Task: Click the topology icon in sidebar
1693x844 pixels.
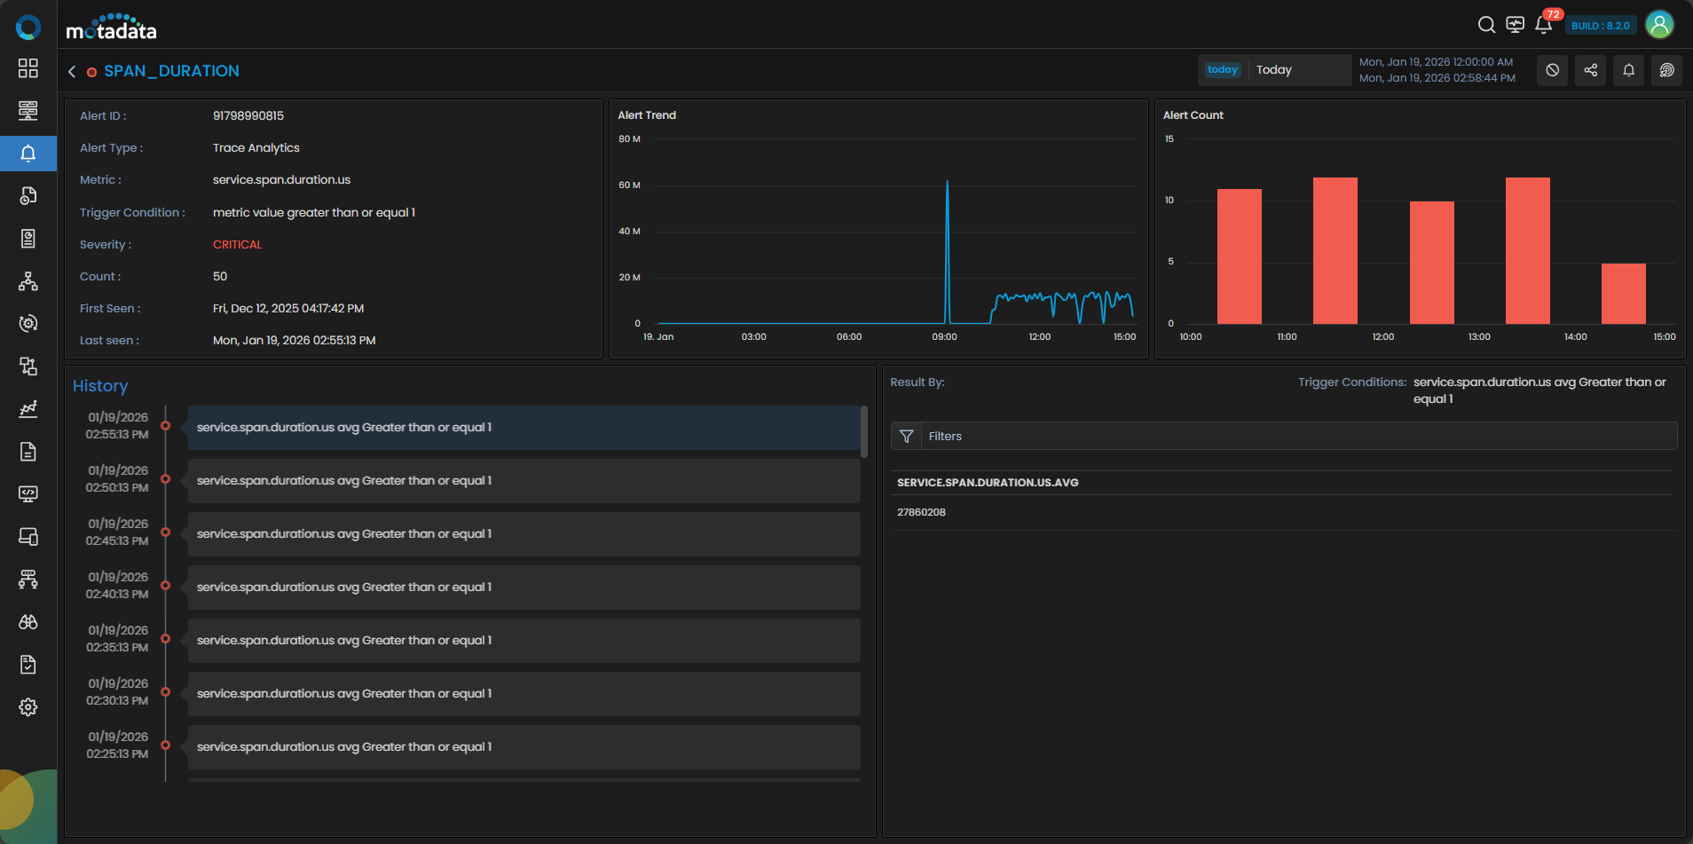Action: click(28, 281)
